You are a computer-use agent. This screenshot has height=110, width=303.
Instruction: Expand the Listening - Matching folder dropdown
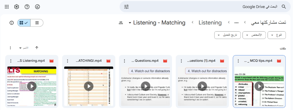point(130,23)
